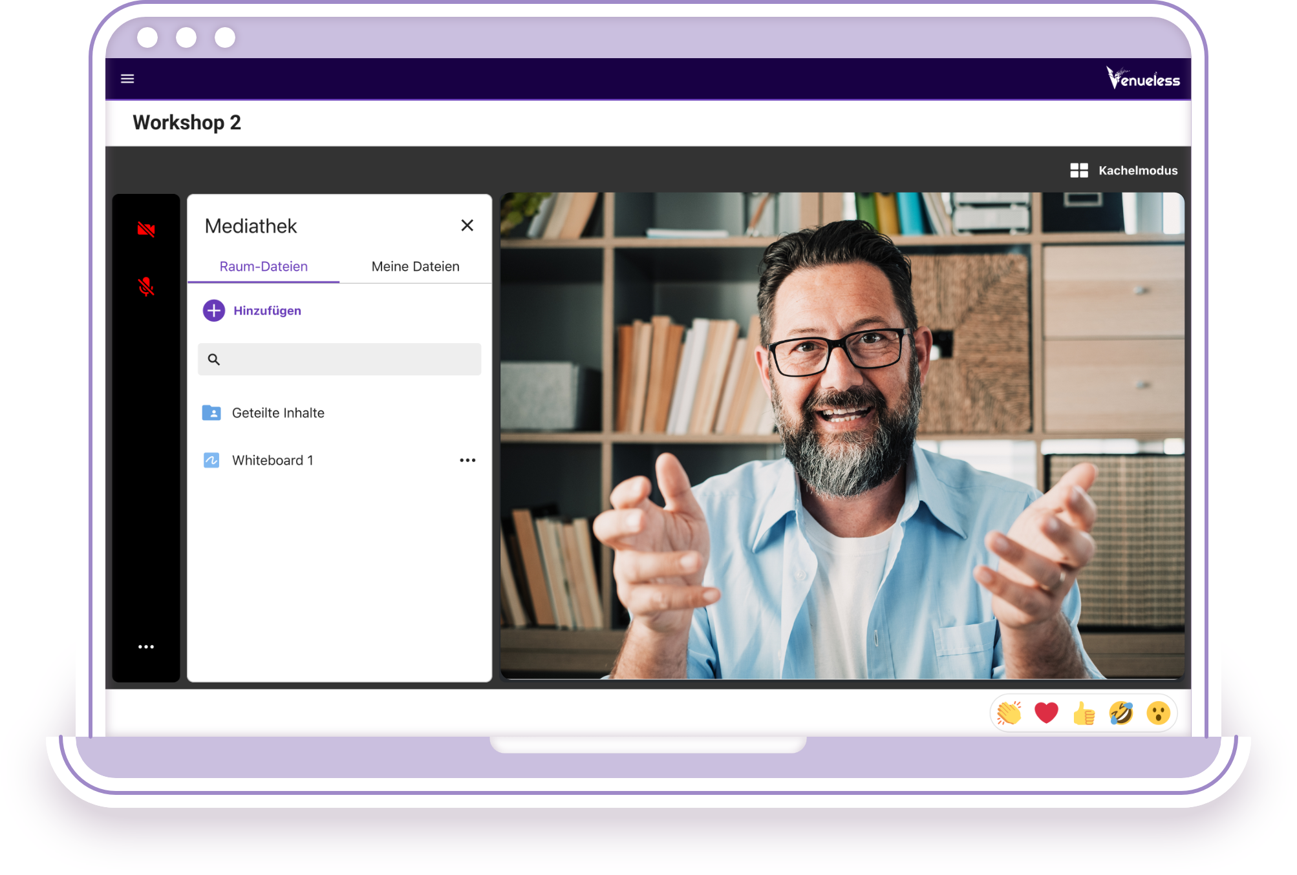This screenshot has width=1297, height=875.
Task: Click the Workshop 2 room title
Action: pyautogui.click(x=187, y=123)
